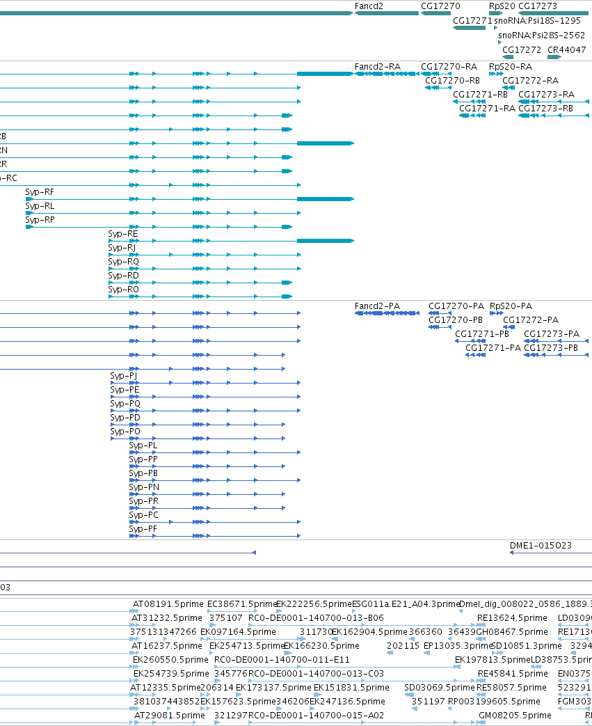Click the AT08191.5prime EST label
Image resolution: width=592 pixels, height=726 pixels.
[x=168, y=604]
